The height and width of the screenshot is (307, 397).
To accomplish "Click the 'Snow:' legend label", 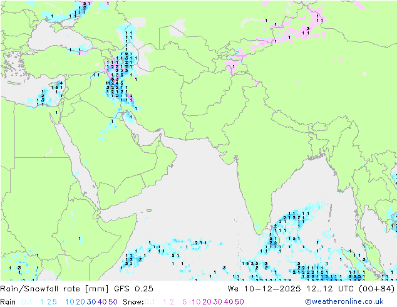I will click(133, 302).
